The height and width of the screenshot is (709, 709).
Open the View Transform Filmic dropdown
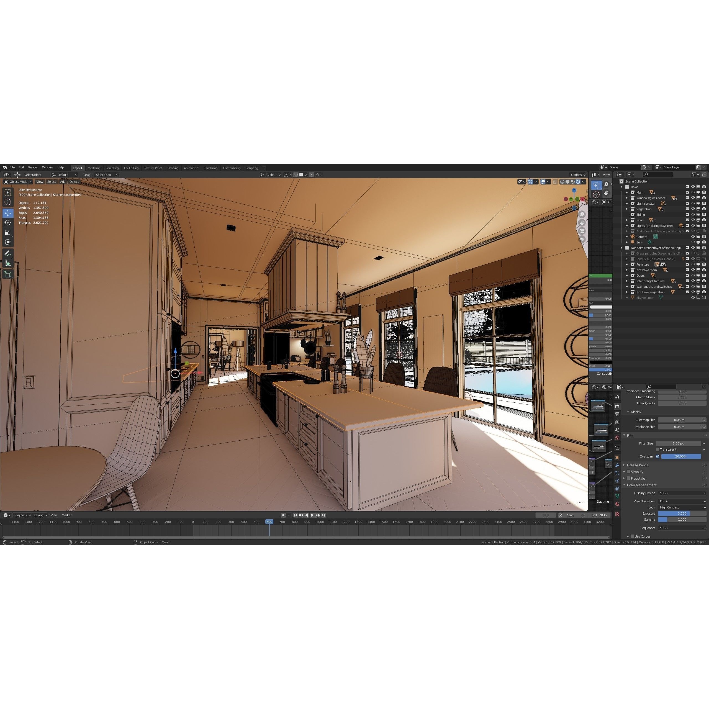(x=682, y=501)
